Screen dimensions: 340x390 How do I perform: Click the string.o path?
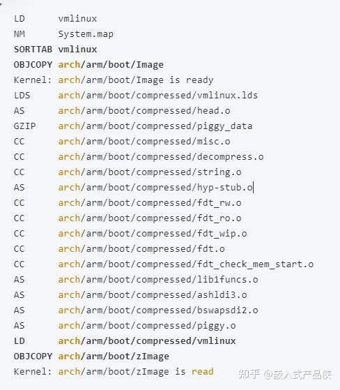tap(150, 172)
